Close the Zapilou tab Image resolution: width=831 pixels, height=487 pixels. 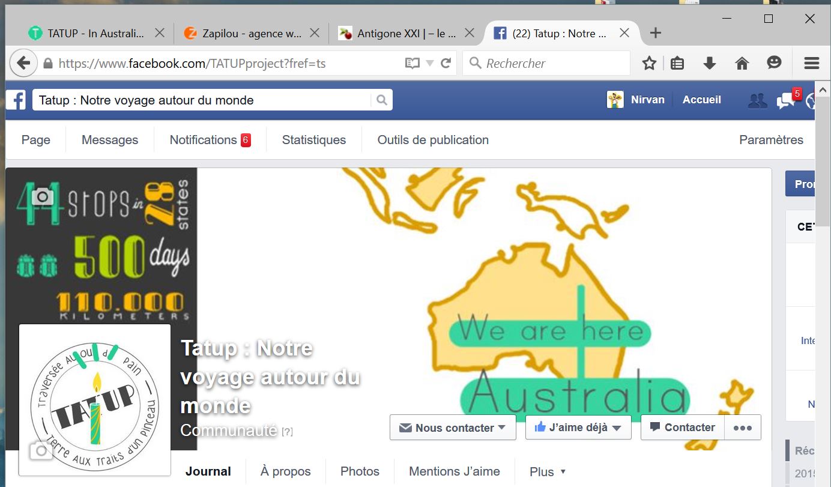tap(315, 34)
